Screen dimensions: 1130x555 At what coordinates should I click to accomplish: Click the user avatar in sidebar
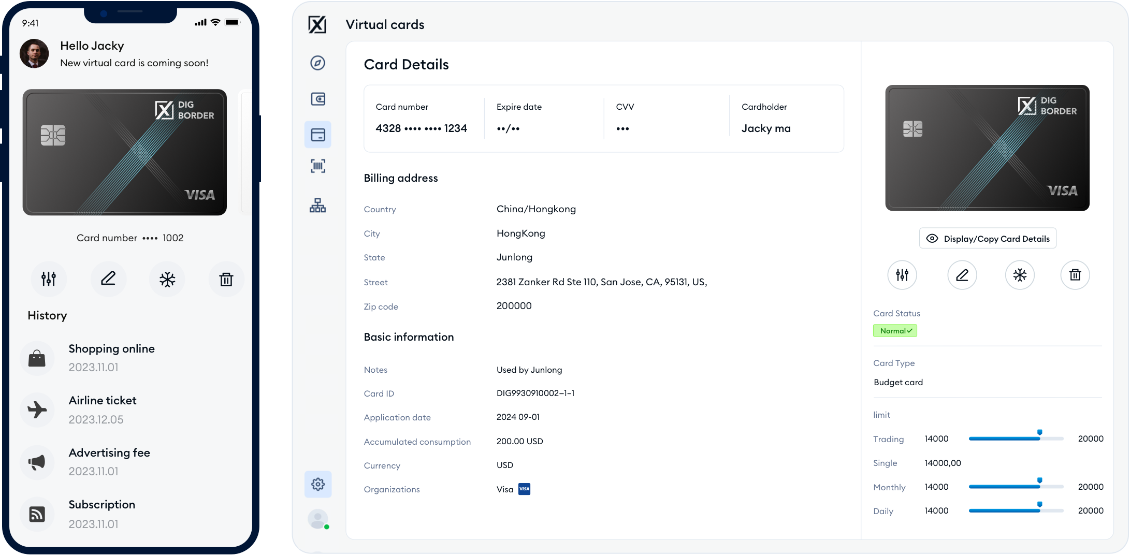(317, 519)
